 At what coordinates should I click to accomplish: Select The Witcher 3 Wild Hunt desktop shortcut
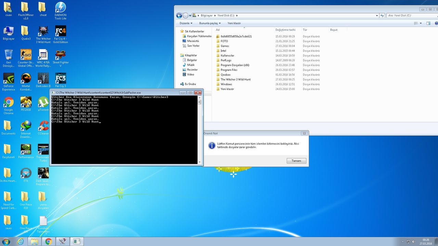tap(43, 35)
